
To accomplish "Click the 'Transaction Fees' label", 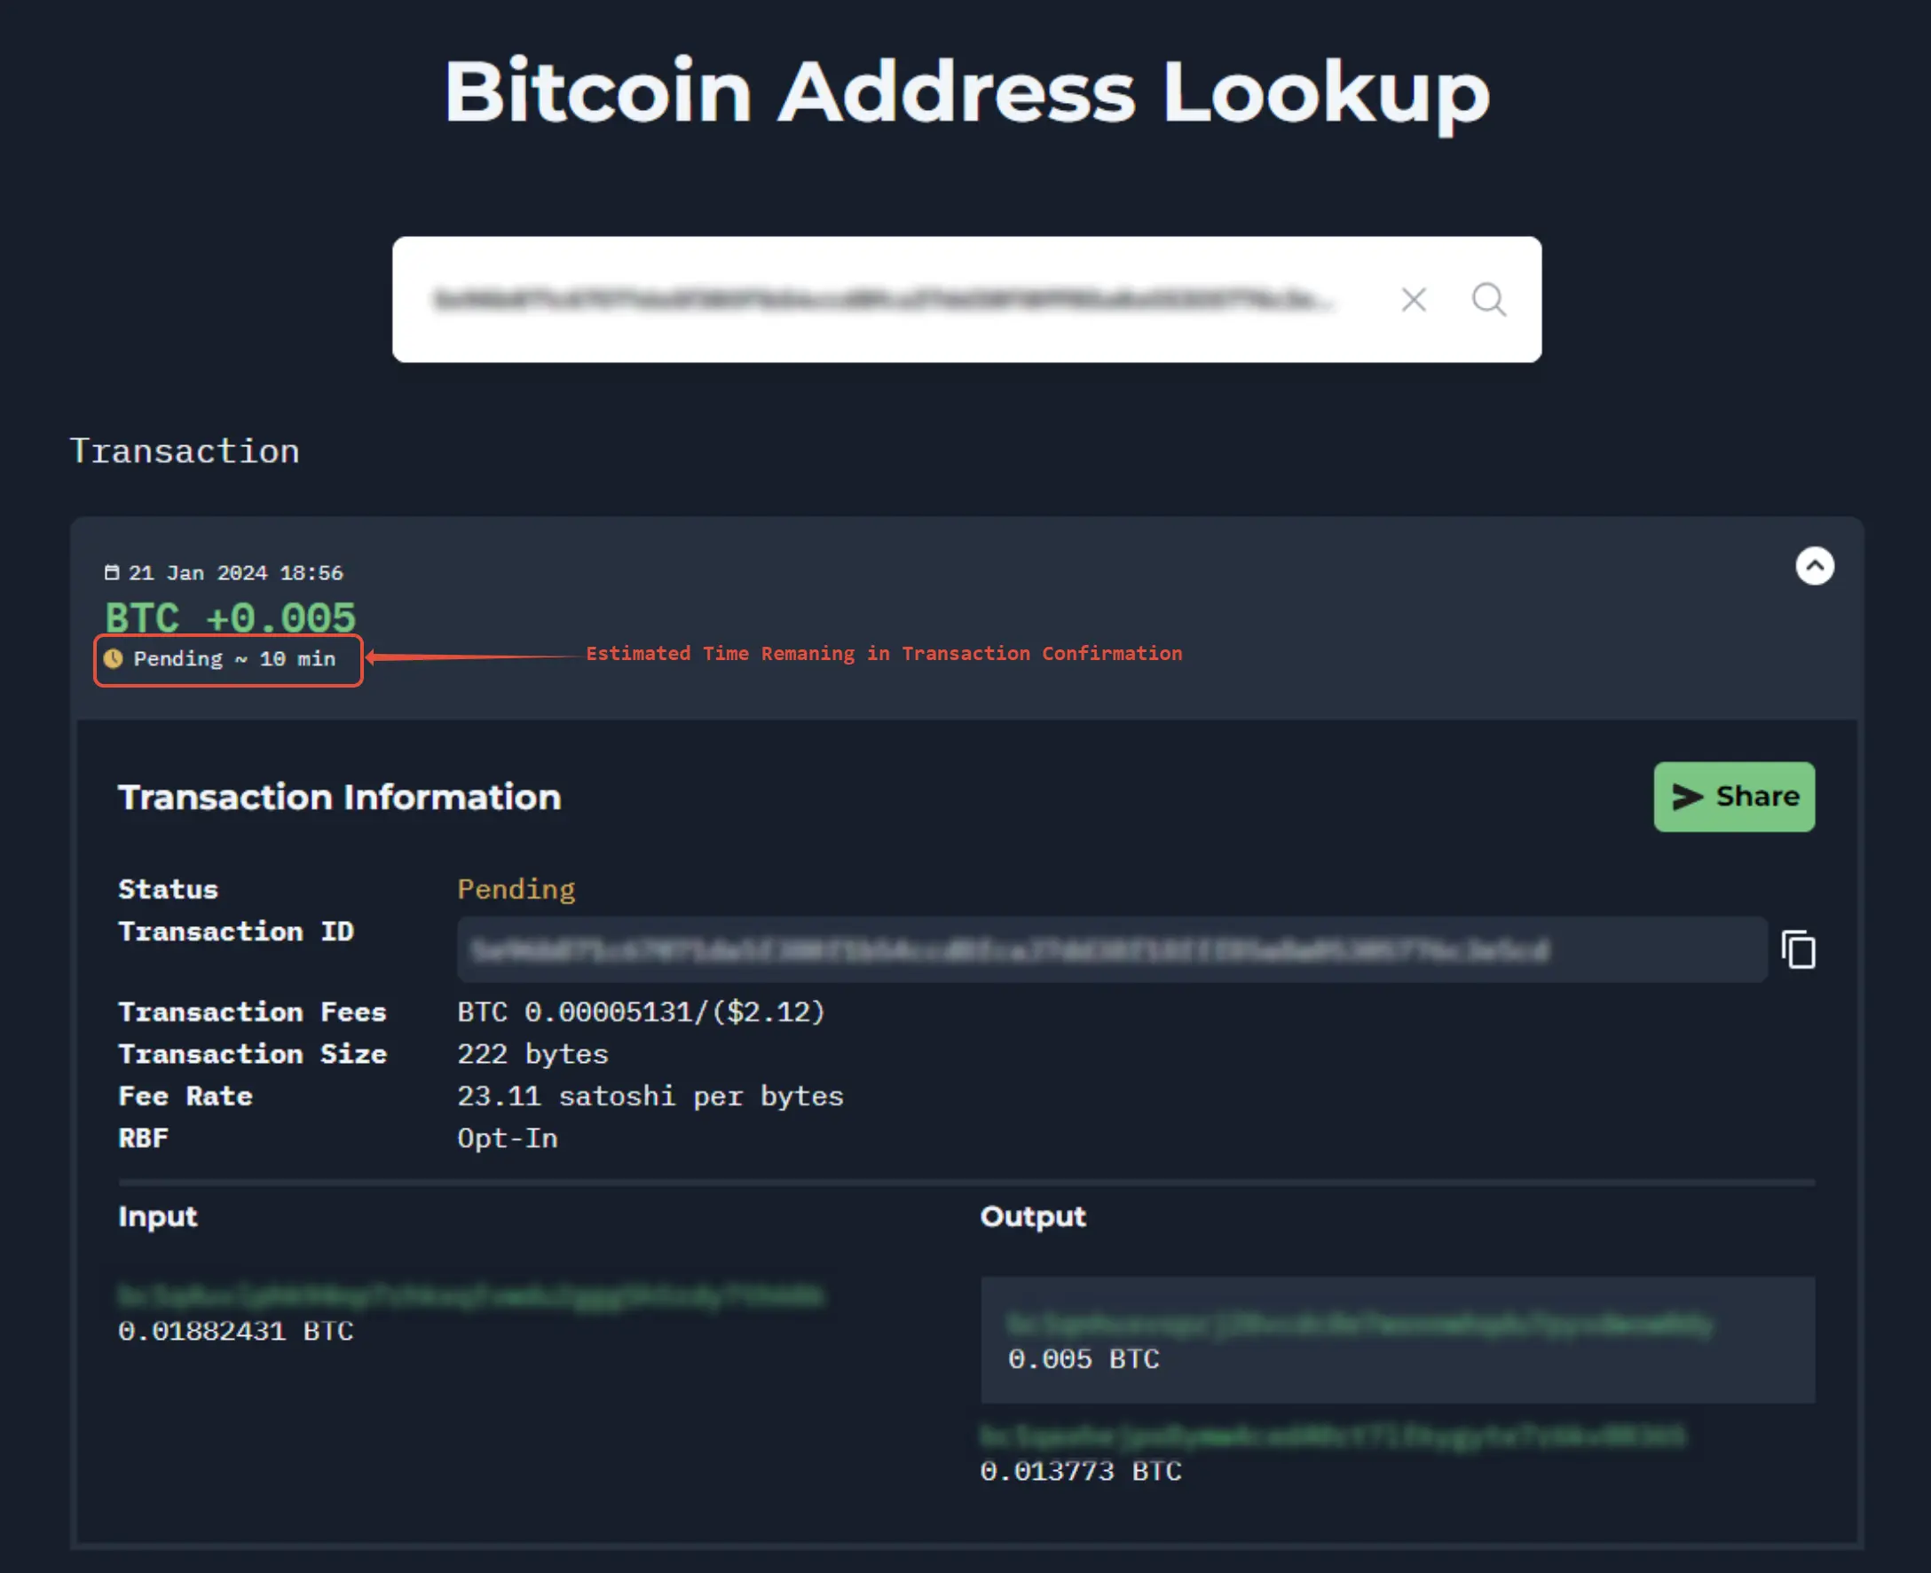I will click(252, 1012).
